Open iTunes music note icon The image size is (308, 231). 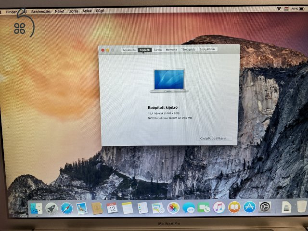pyautogui.click(x=219, y=207)
